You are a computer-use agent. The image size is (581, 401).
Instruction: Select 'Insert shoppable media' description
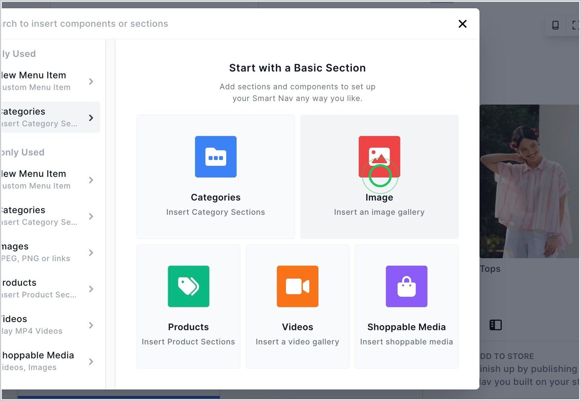coord(406,342)
